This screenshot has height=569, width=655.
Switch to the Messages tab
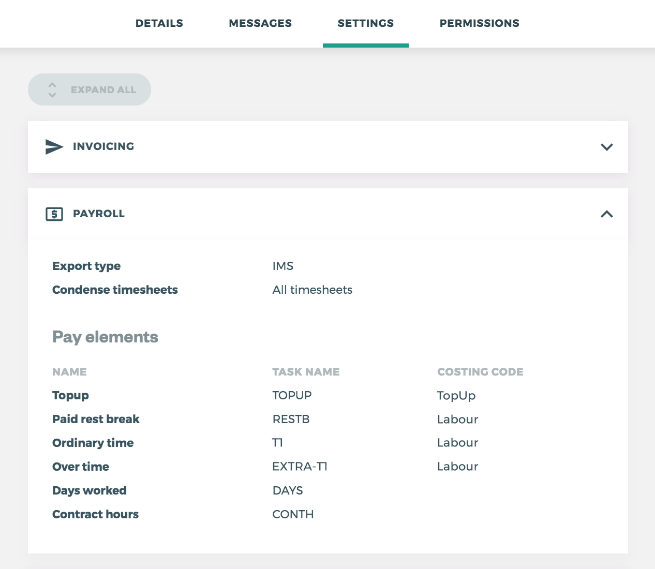pos(260,23)
